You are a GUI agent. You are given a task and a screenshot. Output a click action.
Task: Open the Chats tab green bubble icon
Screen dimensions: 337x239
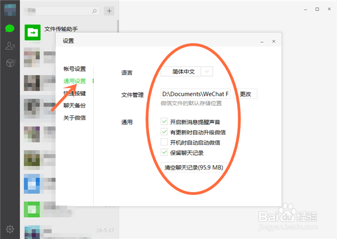10,29
